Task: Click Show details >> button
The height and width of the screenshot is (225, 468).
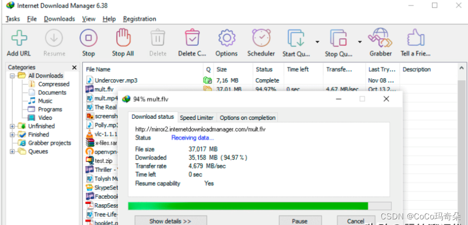Action: [171, 221]
